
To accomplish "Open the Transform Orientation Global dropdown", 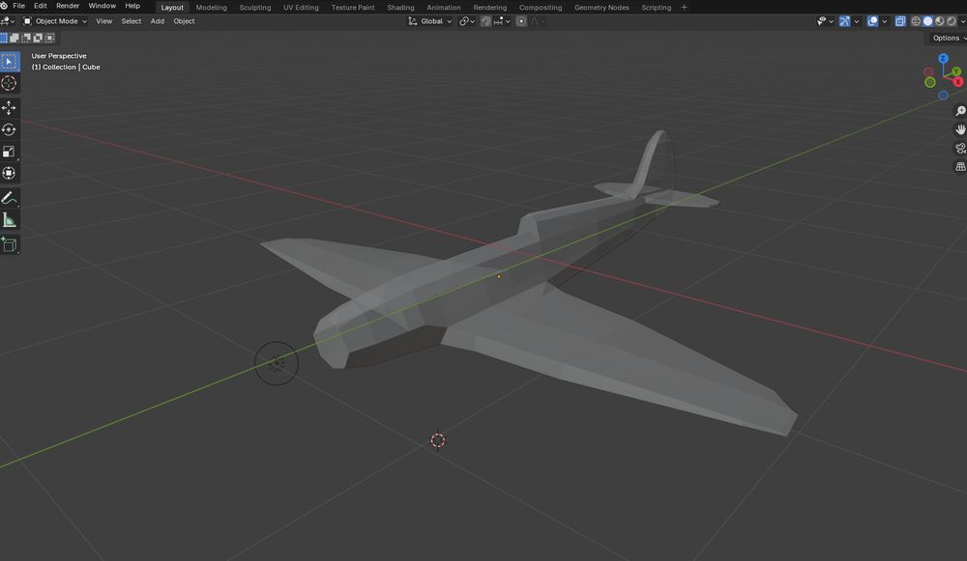I will (x=431, y=20).
